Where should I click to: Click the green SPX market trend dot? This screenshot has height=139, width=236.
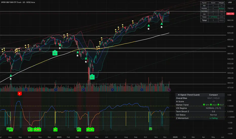pos(204,105)
